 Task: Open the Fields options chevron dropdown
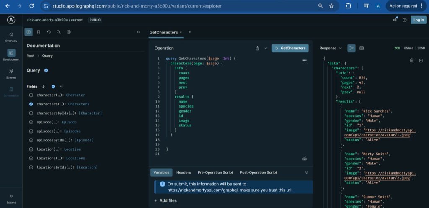click(x=61, y=86)
